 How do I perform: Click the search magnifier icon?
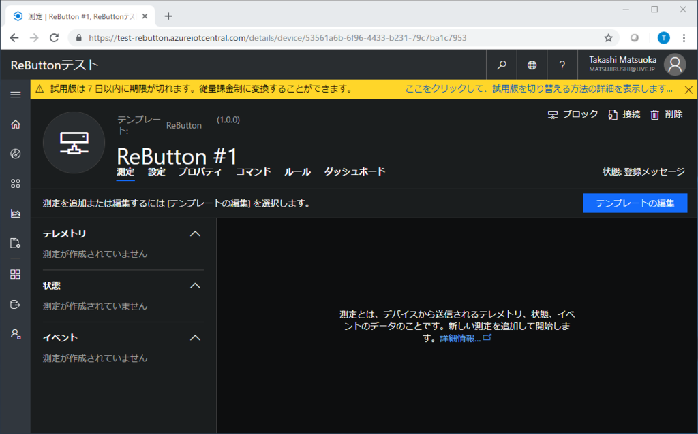pyautogui.click(x=501, y=64)
